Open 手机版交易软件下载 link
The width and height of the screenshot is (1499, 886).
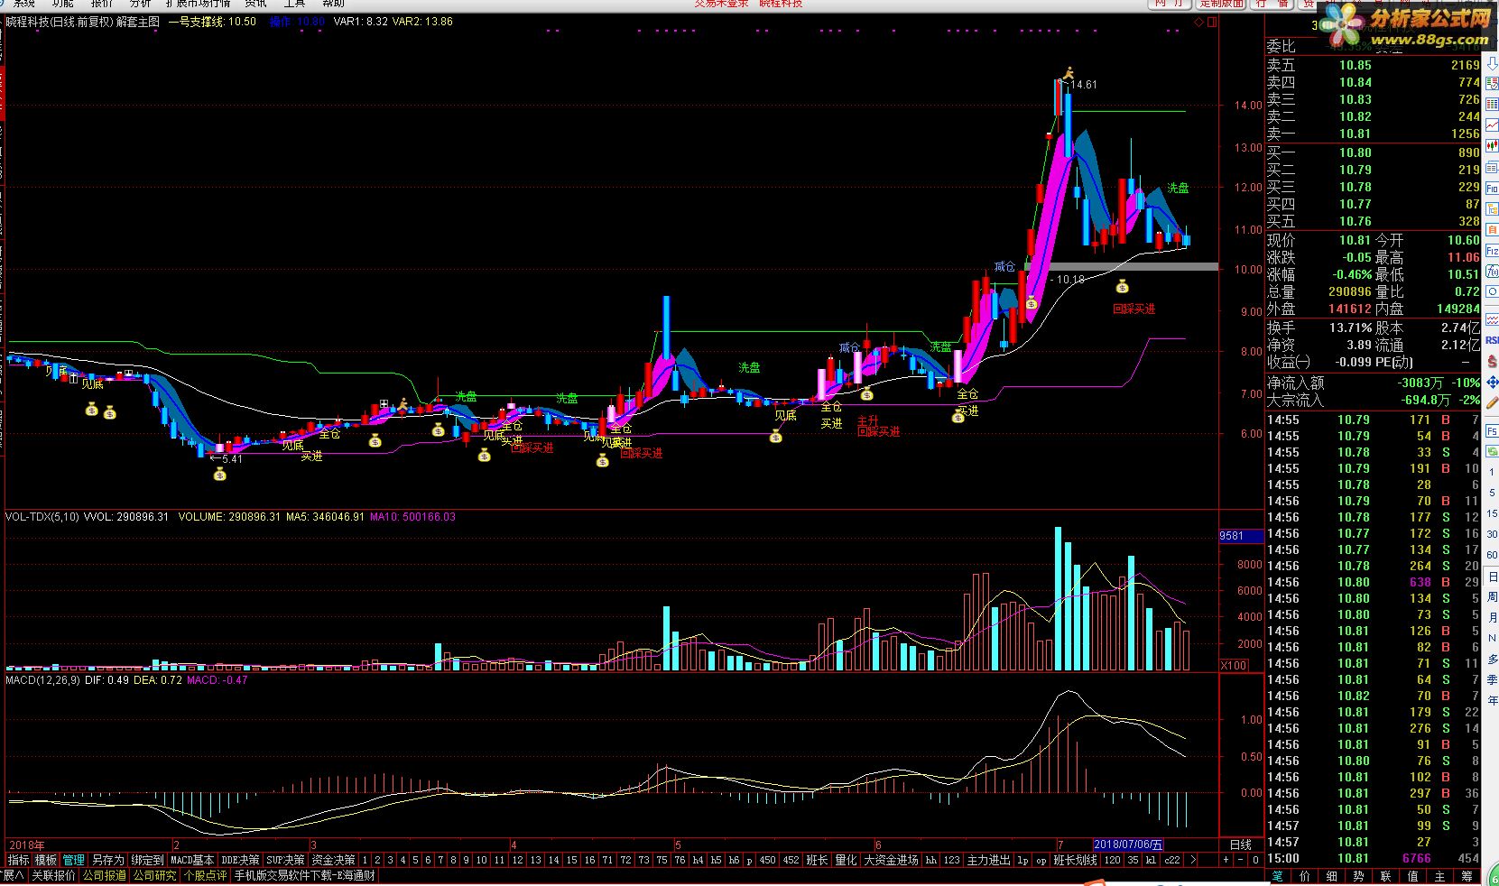pos(304,875)
